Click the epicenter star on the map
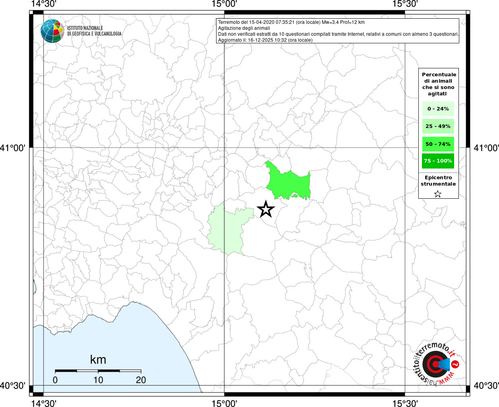 point(266,209)
